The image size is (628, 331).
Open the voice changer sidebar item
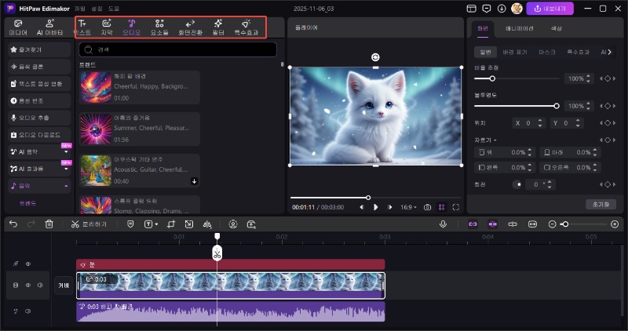(39, 100)
